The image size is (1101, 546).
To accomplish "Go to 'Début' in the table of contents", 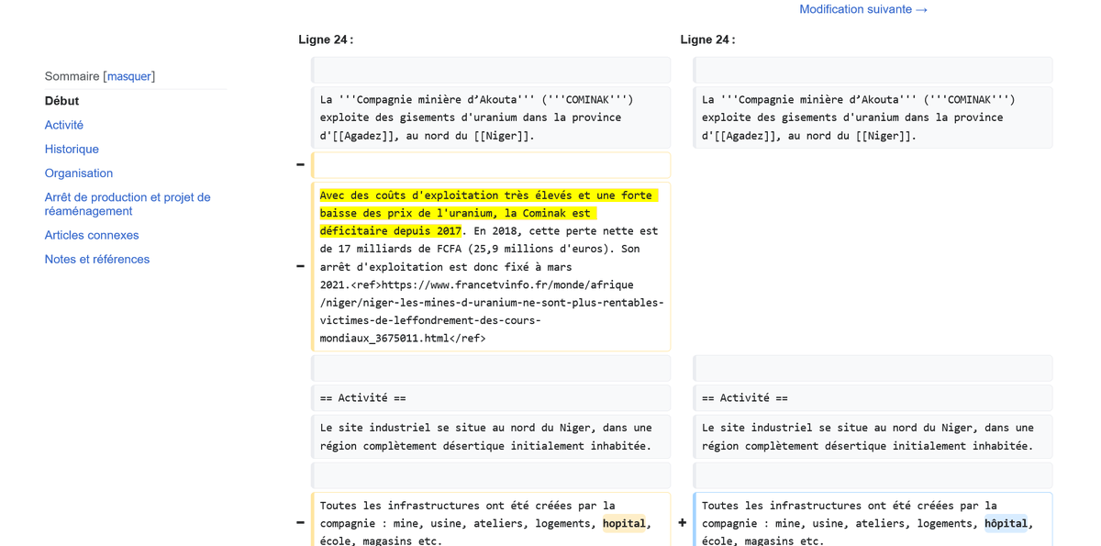I will pyautogui.click(x=61, y=101).
